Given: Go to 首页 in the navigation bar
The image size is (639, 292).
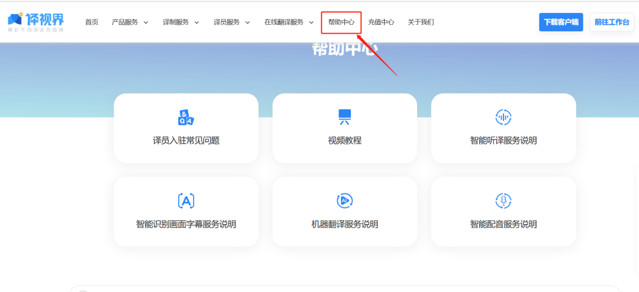Looking at the screenshot, I should coord(92,22).
